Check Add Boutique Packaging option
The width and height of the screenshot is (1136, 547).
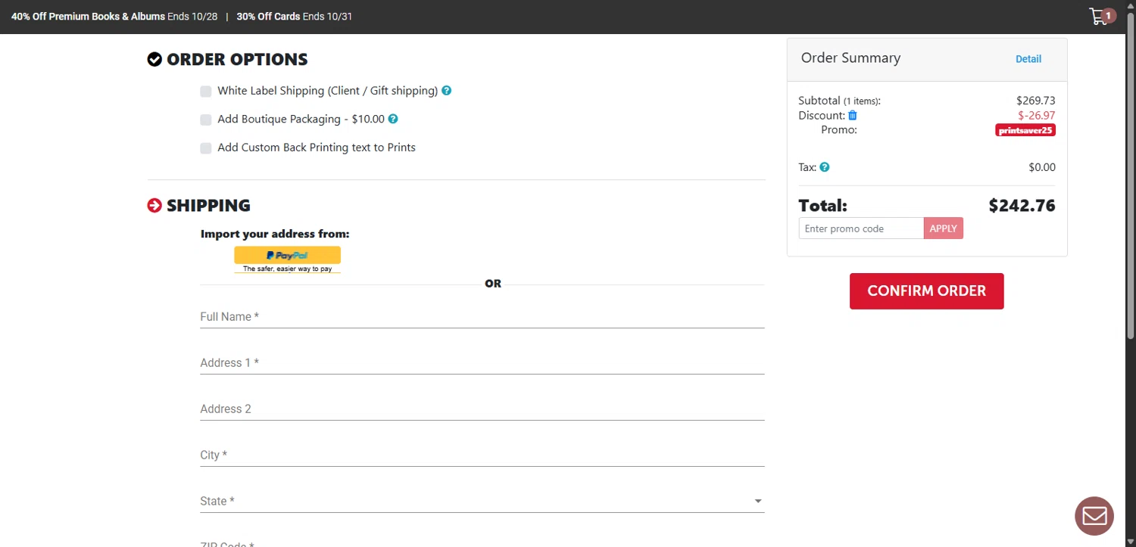click(x=206, y=120)
